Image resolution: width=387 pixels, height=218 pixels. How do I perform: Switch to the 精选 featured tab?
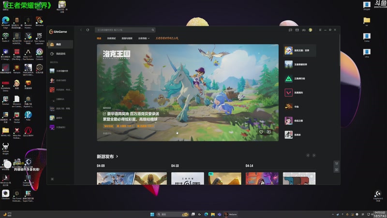pyautogui.click(x=99, y=38)
